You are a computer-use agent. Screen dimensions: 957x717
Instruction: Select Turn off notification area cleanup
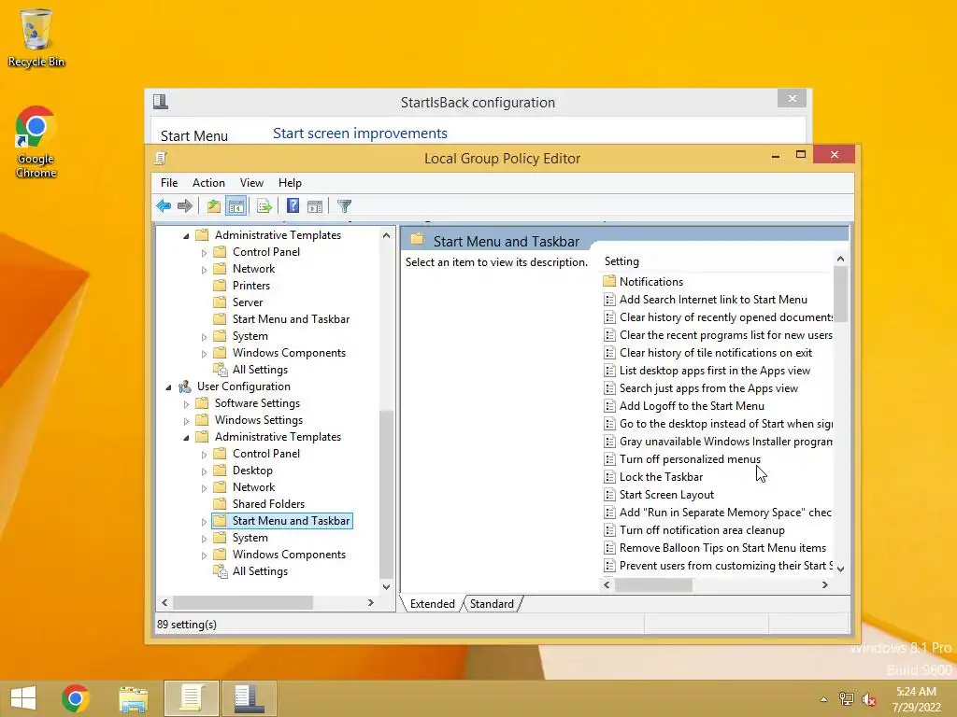(702, 530)
